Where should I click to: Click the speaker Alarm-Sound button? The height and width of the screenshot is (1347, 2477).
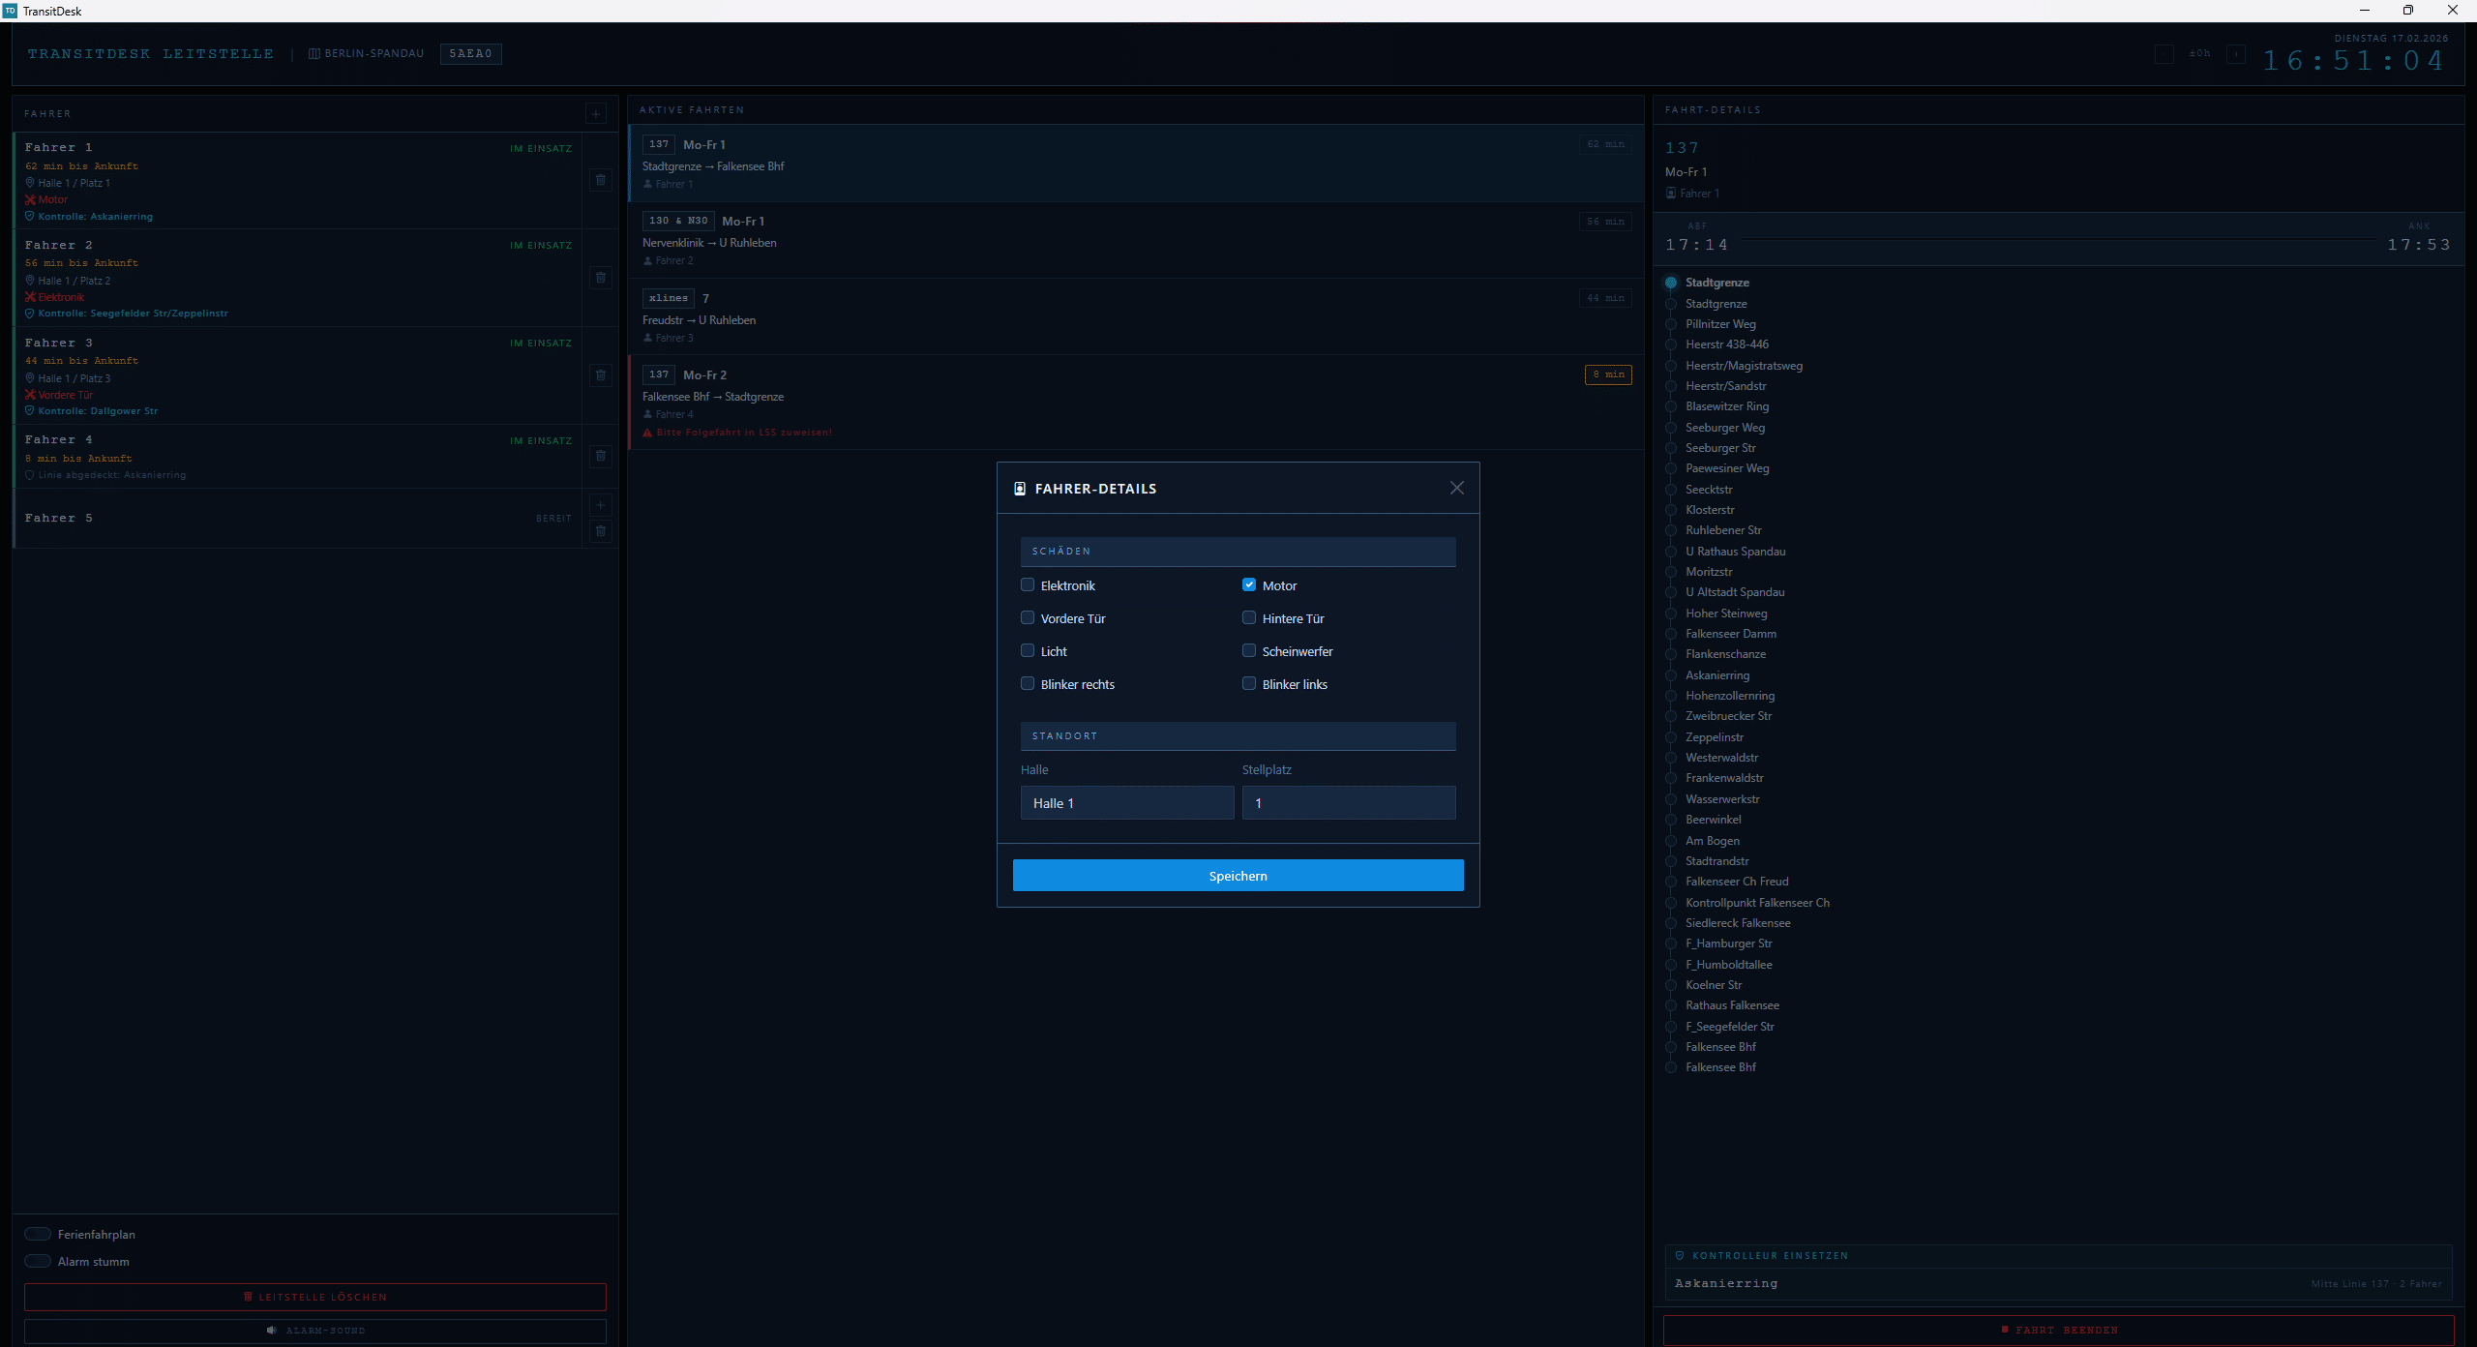coord(314,1331)
